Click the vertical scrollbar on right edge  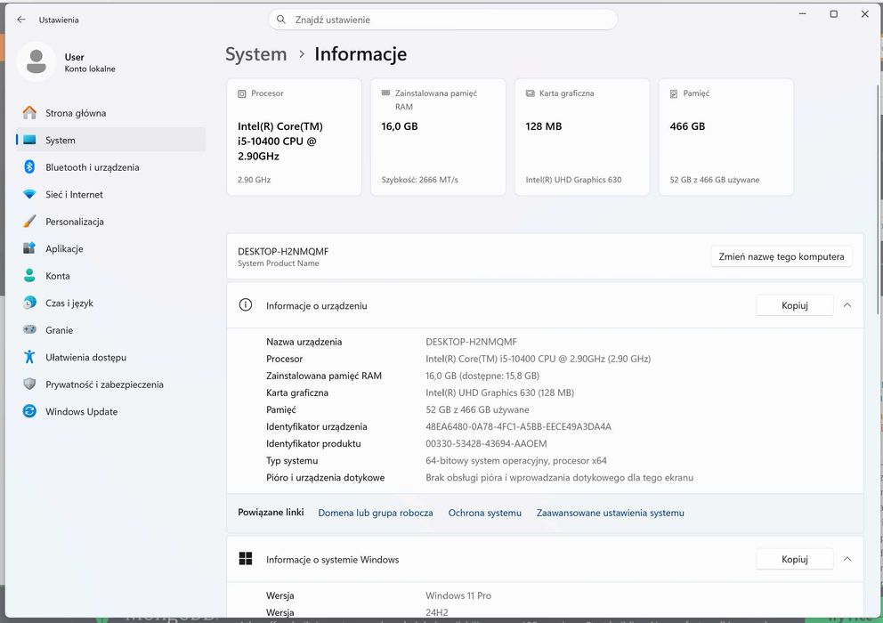[879, 200]
